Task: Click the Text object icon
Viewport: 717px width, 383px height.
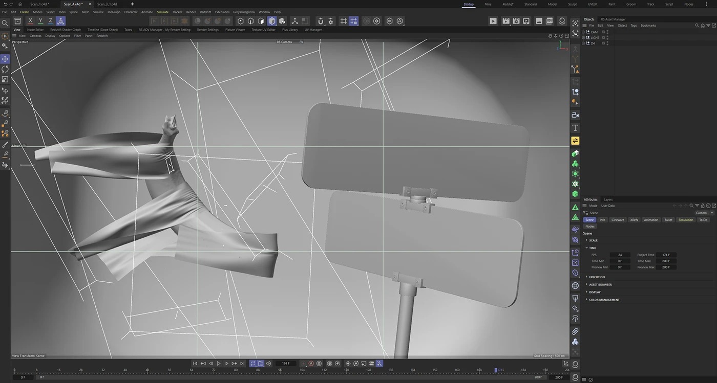Action: point(575,128)
